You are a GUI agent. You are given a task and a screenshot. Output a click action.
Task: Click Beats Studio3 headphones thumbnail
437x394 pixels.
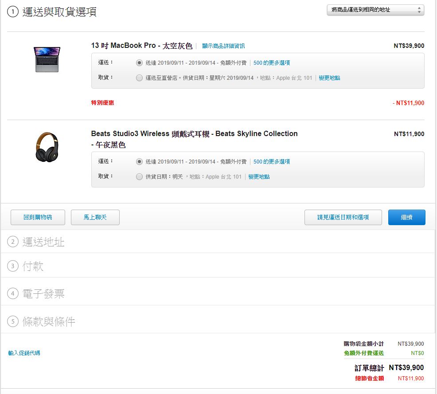click(x=47, y=147)
